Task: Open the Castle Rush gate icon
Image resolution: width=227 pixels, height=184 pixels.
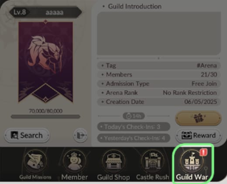Action: tap(153, 161)
